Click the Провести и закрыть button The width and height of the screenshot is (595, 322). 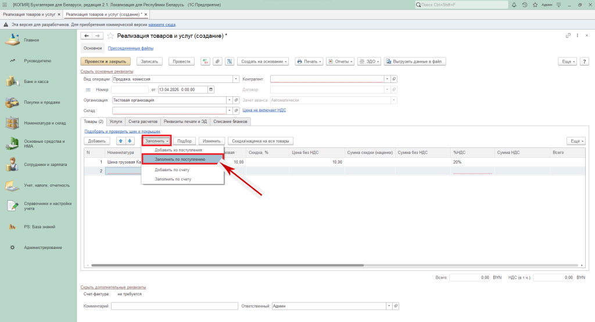point(105,61)
